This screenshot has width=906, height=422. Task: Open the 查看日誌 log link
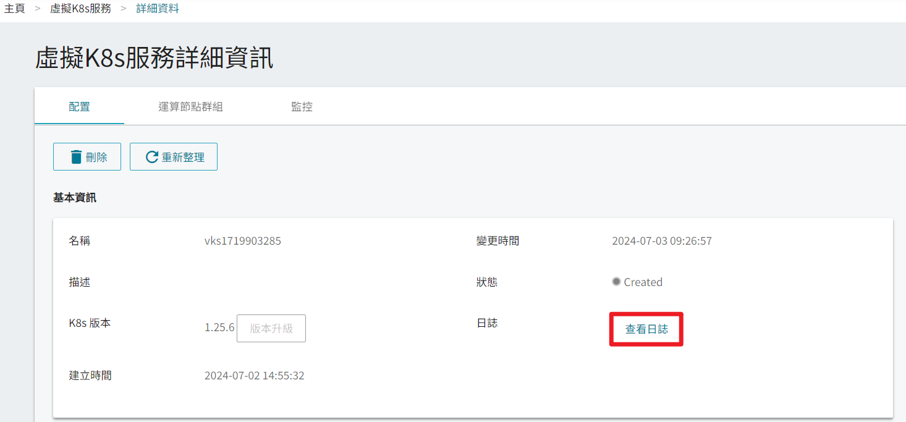(x=646, y=329)
